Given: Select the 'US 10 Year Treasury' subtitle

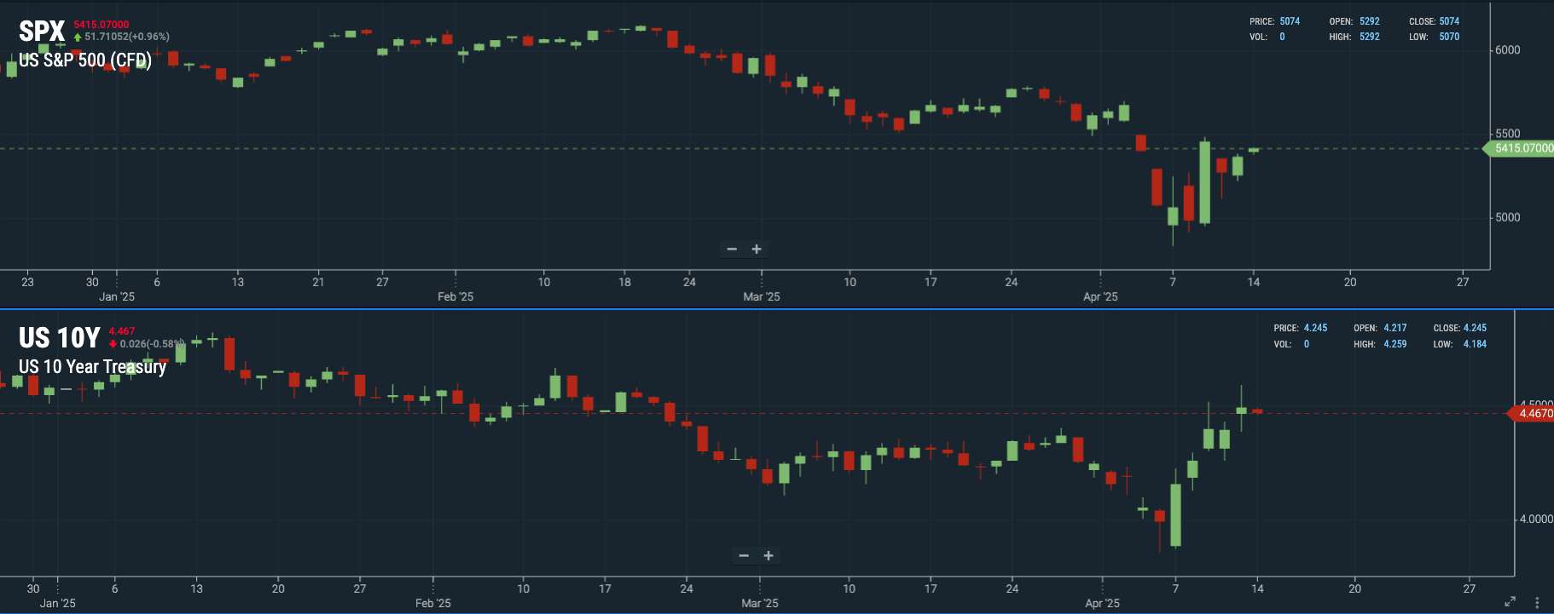Looking at the screenshot, I should (92, 367).
